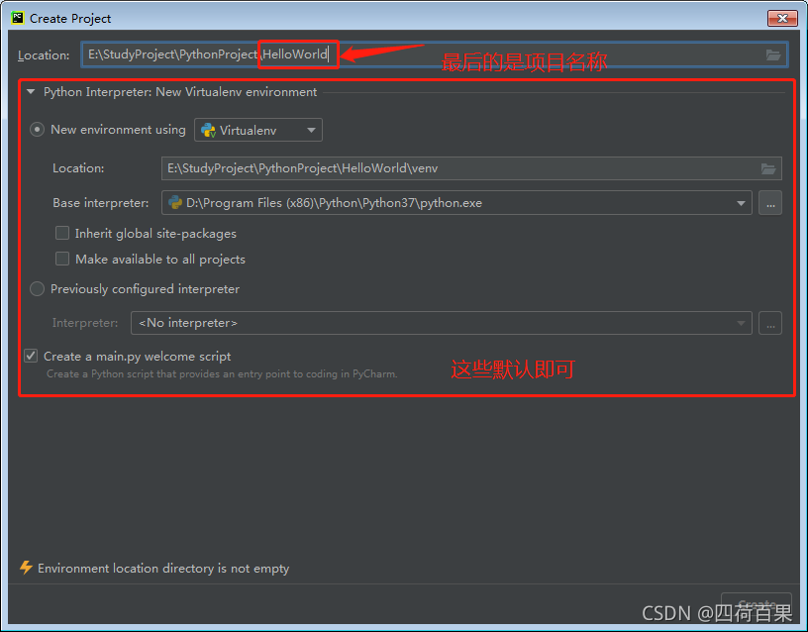
Task: Click the browse folder icon in project Location field
Action: pos(773,54)
